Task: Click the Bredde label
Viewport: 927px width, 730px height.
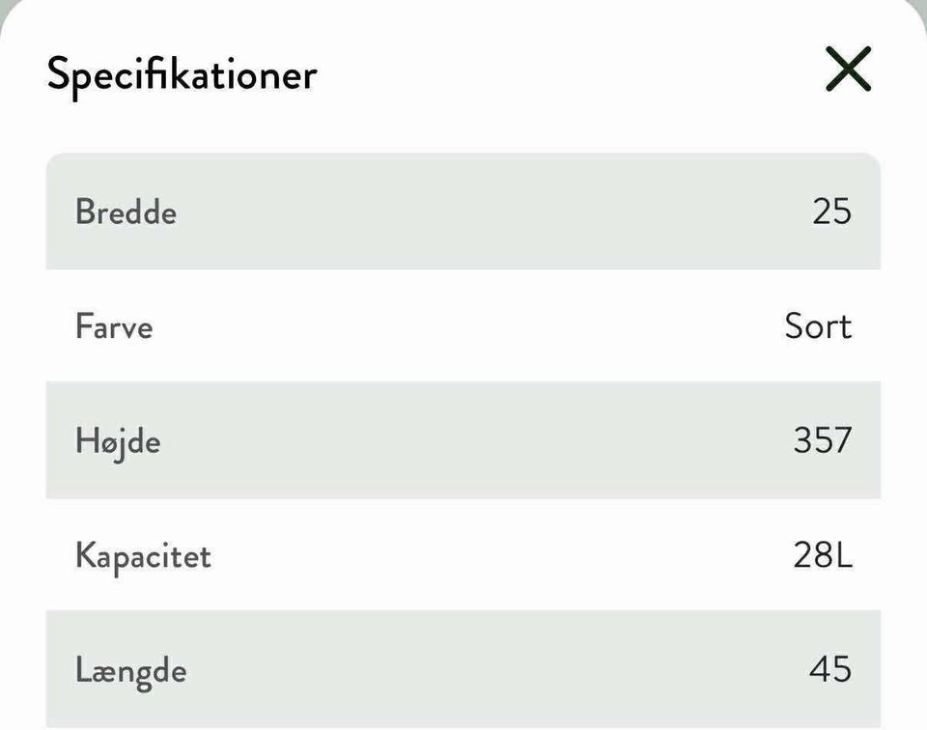Action: (x=126, y=211)
